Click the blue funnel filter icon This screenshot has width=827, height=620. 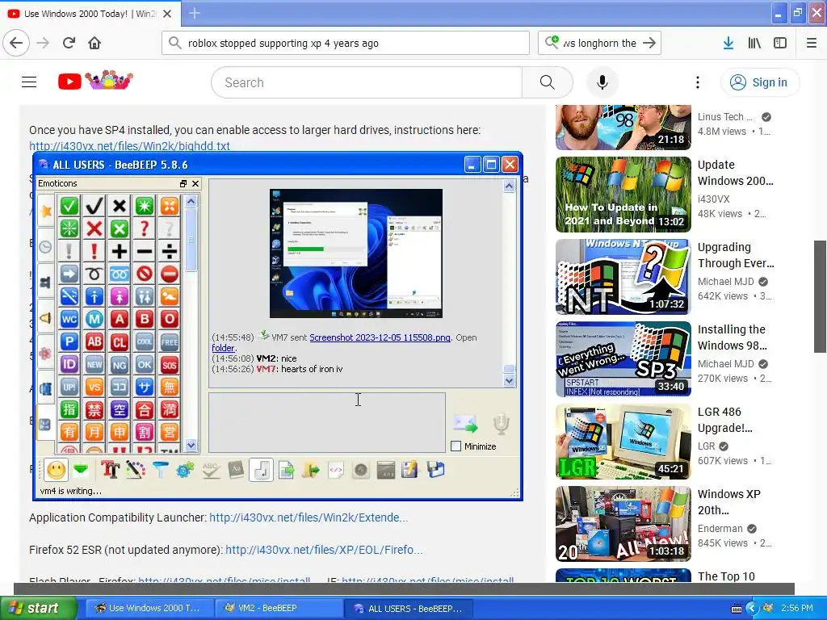(x=160, y=470)
